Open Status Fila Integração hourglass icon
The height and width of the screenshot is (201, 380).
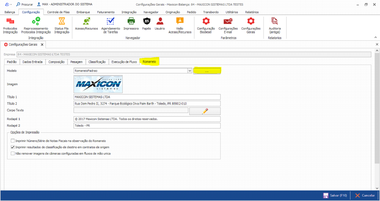62,21
